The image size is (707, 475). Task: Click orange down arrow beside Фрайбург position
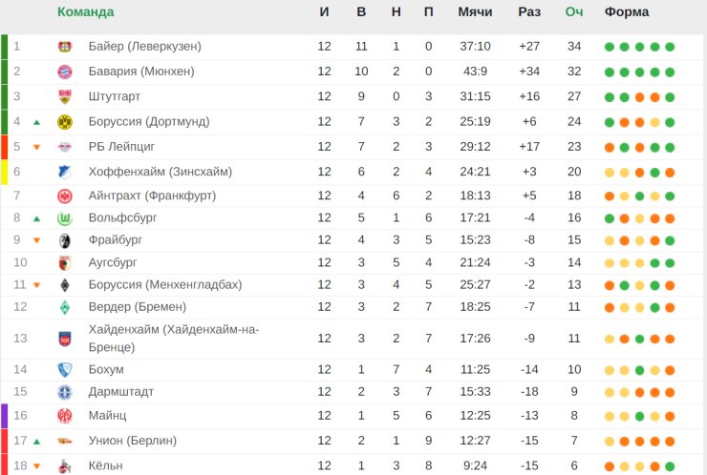(x=37, y=240)
